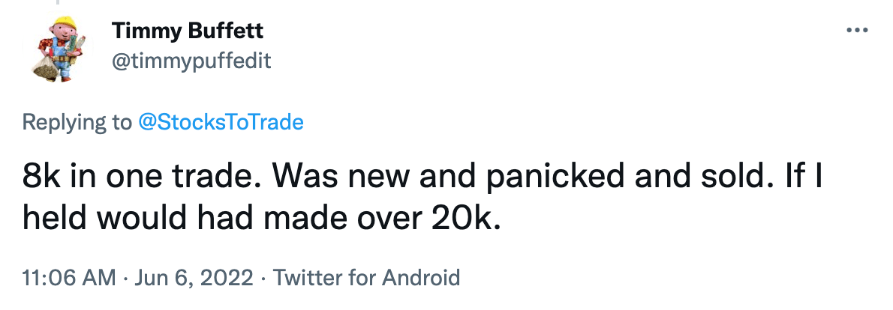Click the Jun 6, 2022 date
Viewport: 893px width, 310px height.
coord(195,279)
